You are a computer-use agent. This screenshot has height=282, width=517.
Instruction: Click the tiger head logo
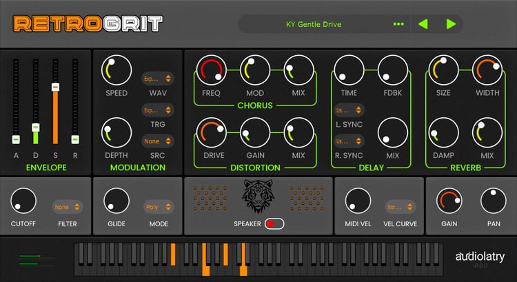(258, 197)
